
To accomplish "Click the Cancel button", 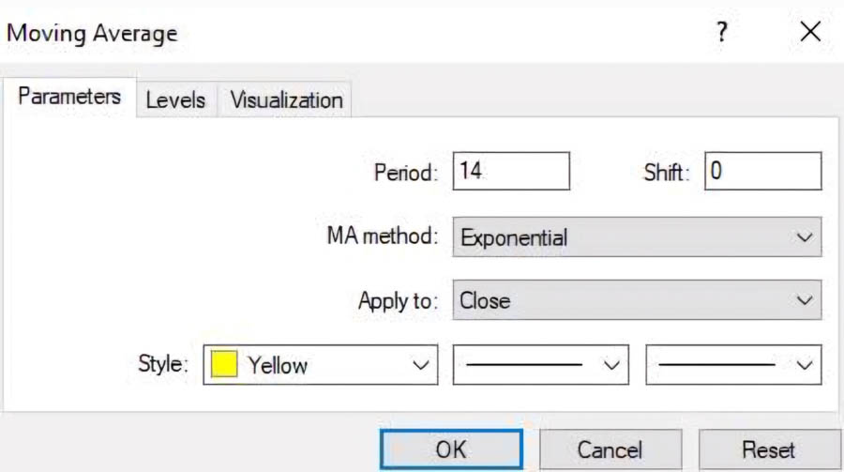I will [610, 449].
